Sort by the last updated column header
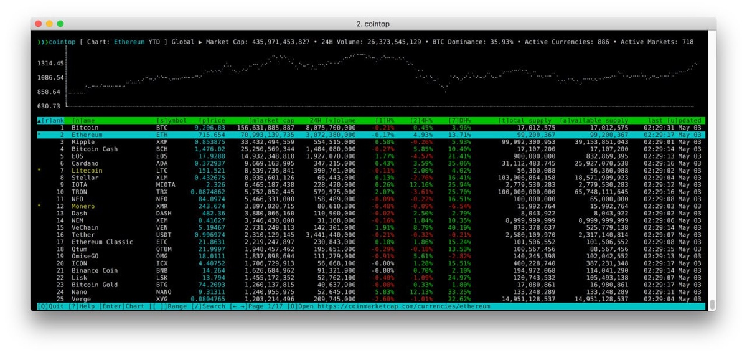The width and height of the screenshot is (747, 355). 674,120
